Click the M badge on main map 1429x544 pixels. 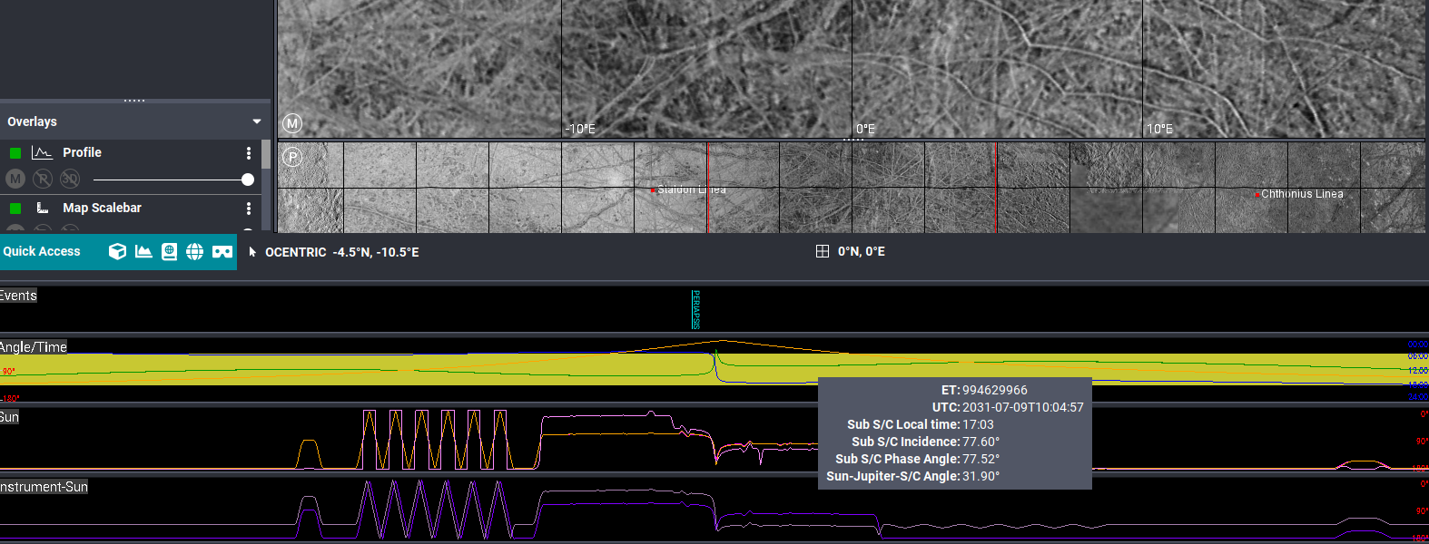pos(292,123)
